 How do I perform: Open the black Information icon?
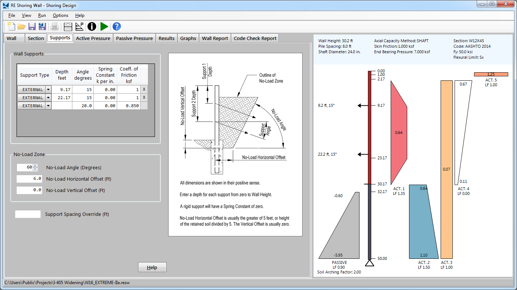[92, 26]
